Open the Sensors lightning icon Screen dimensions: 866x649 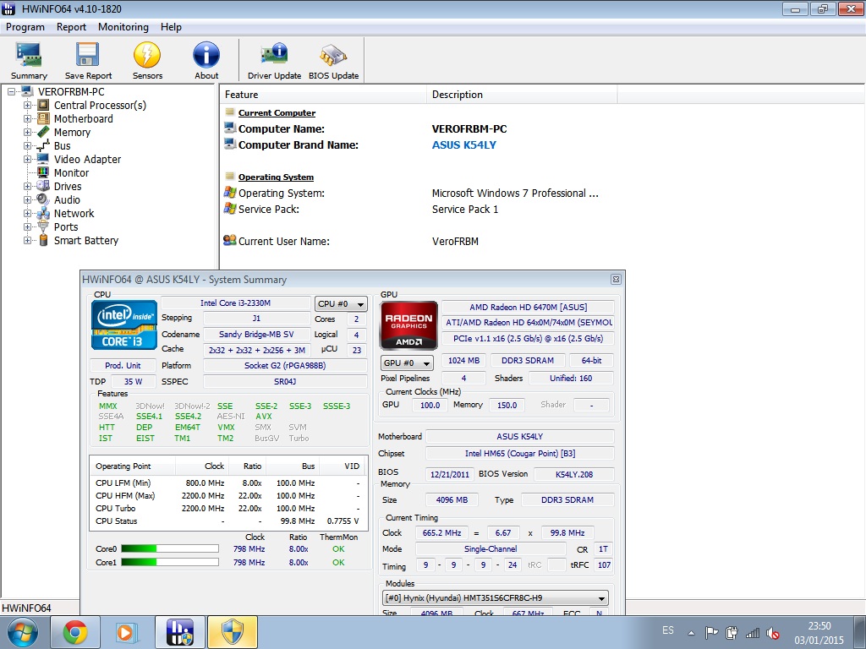[x=147, y=59]
